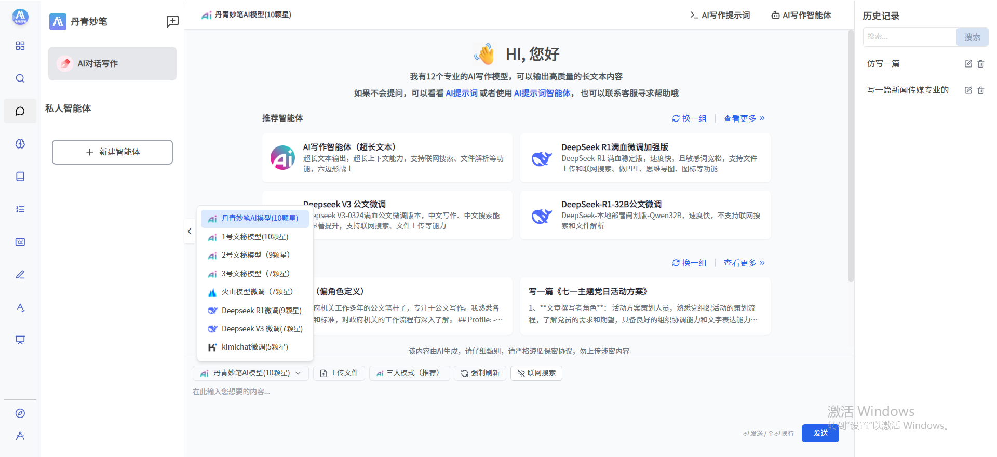The image size is (997, 457).
Task: Click the user profile icon at sidebar bottom
Action: [20, 436]
